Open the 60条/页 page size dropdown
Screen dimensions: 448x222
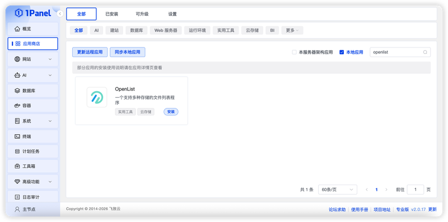pos(338,190)
